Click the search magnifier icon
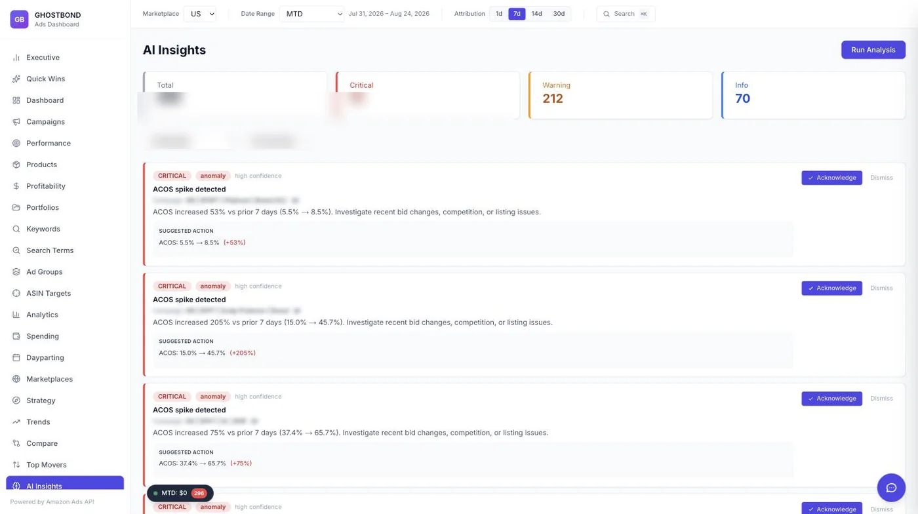The width and height of the screenshot is (918, 514). [607, 14]
